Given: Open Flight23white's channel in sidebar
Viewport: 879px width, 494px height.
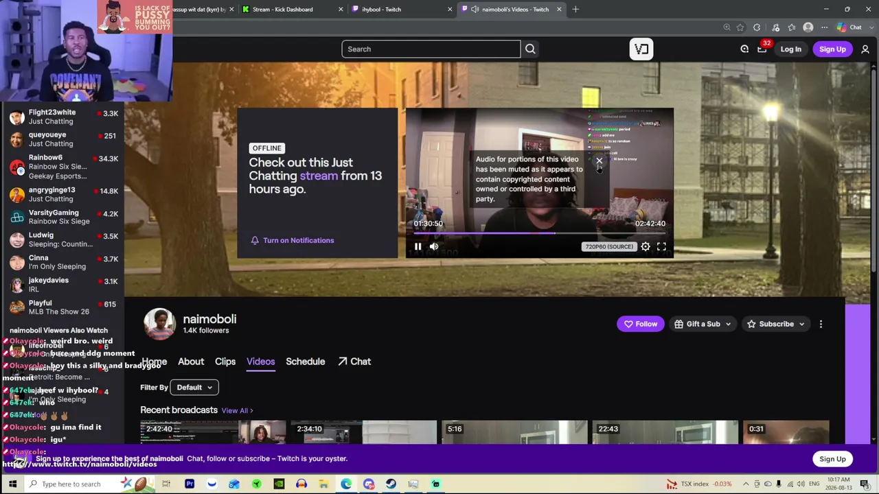Looking at the screenshot, I should tap(62, 117).
